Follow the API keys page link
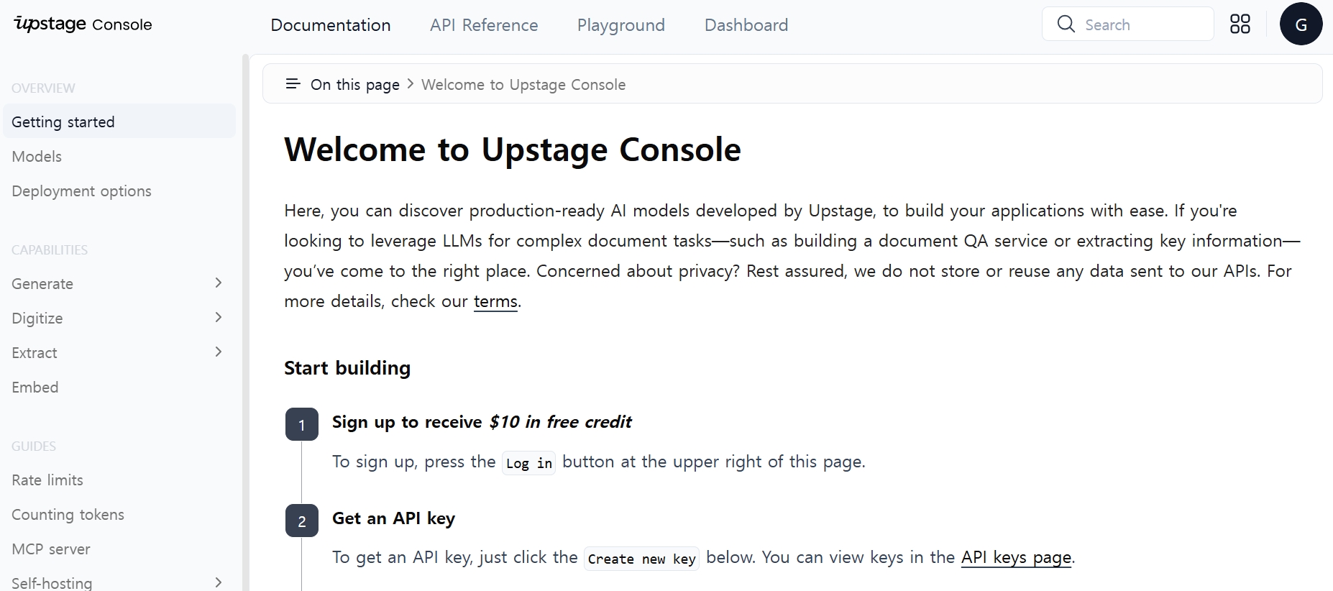Image resolution: width=1333 pixels, height=591 pixels. point(1016,558)
